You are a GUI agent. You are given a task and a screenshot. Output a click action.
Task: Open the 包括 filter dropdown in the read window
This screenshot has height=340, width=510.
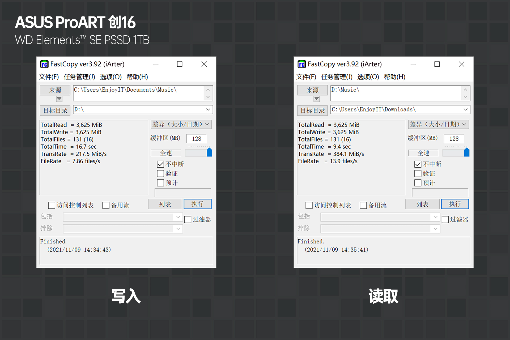[435, 217]
